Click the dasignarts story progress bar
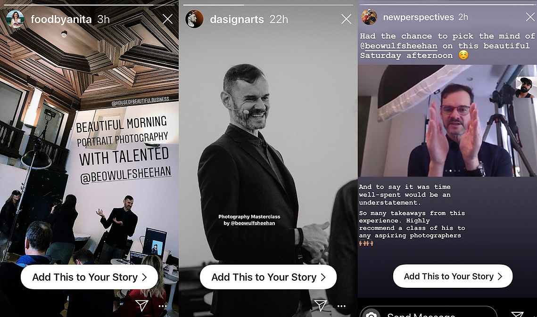537x317 pixels. click(268, 5)
